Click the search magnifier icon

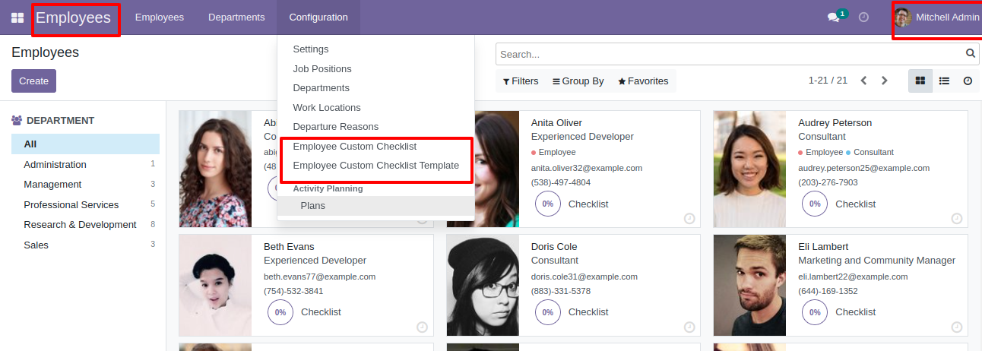970,54
